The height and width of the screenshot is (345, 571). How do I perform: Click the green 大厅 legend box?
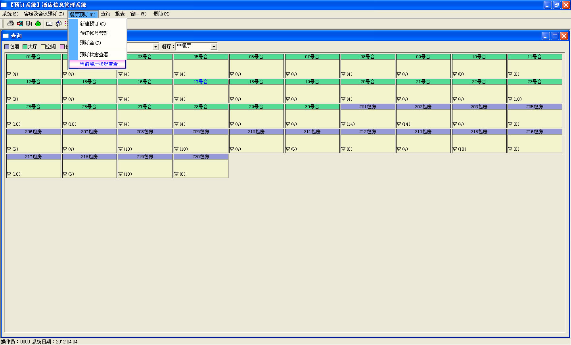25,47
